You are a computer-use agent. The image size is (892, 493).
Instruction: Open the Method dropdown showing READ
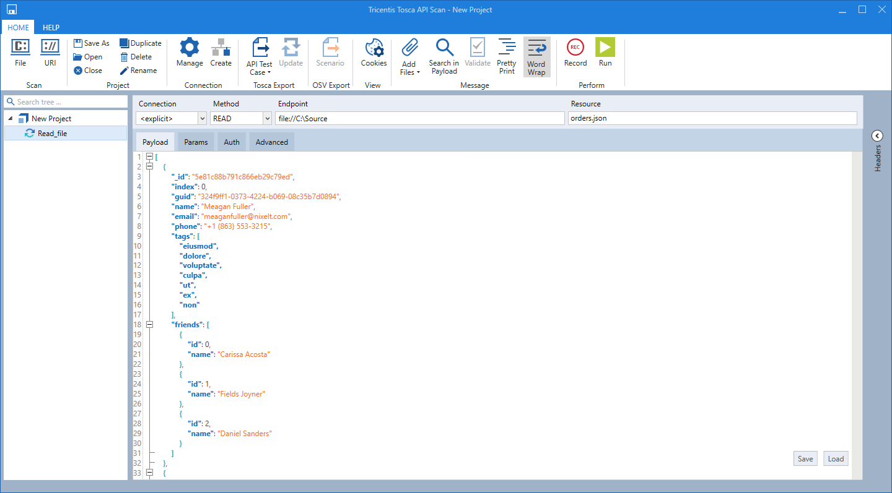pyautogui.click(x=267, y=118)
